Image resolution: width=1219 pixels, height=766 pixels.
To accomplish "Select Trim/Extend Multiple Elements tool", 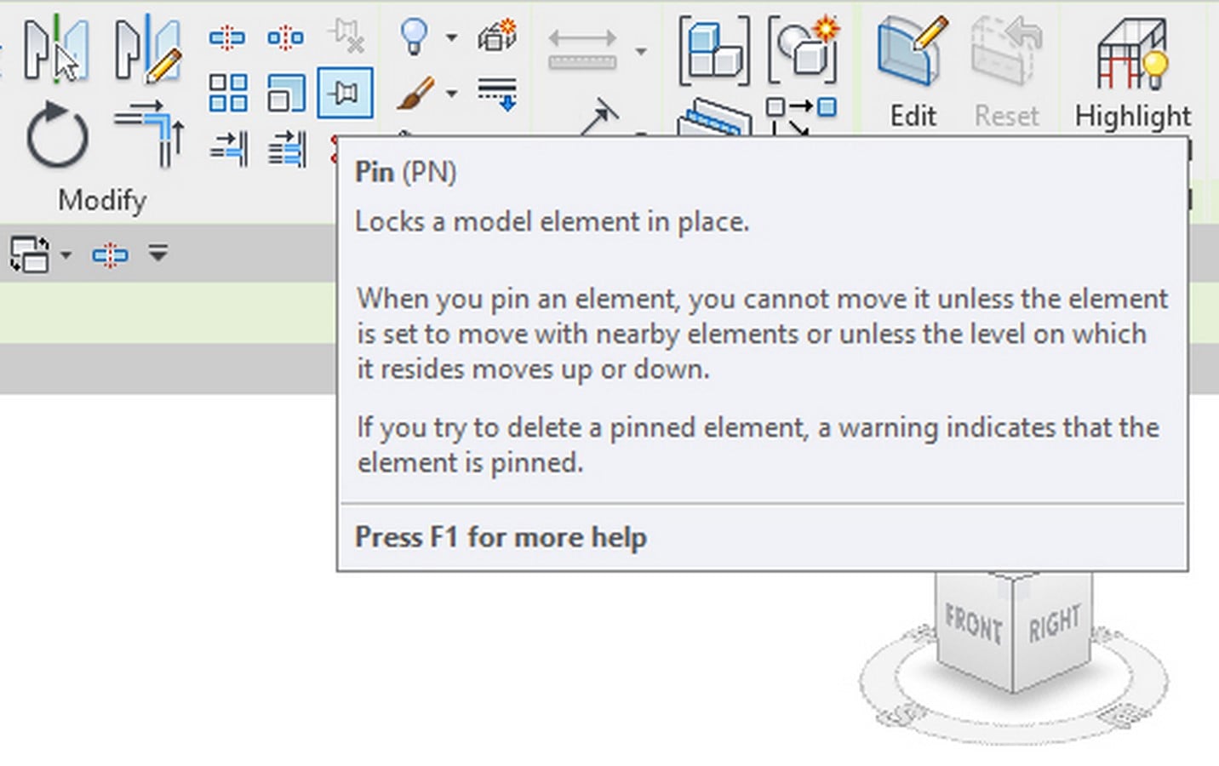I will point(287,149).
